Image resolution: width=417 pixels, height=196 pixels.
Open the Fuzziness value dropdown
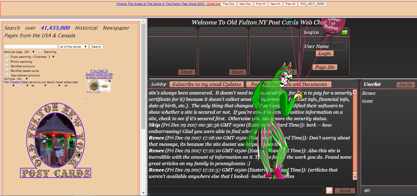(52, 57)
